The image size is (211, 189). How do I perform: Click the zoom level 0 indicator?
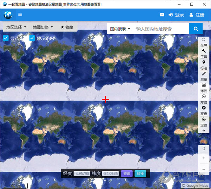[x=204, y=148]
